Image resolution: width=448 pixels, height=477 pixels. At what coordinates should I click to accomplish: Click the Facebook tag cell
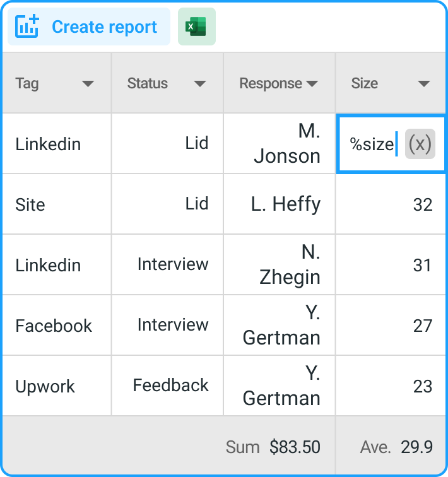tap(57, 326)
